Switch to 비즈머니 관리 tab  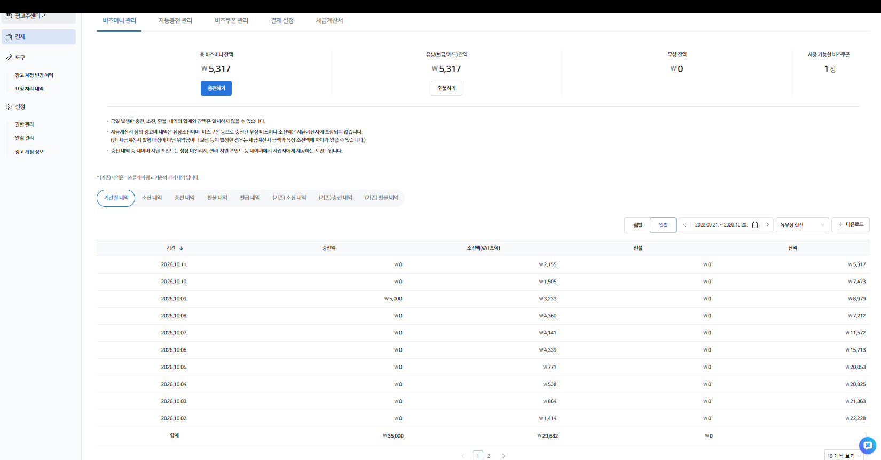[x=119, y=21]
